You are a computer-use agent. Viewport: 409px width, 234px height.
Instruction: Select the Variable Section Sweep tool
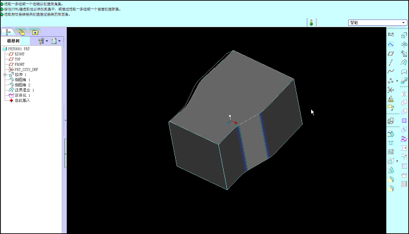[404, 54]
